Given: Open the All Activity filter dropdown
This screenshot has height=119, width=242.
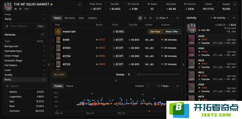Looking at the screenshot, I should pos(219,18).
